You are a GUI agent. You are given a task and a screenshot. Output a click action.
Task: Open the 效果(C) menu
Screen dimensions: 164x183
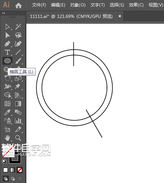[x=136, y=5]
